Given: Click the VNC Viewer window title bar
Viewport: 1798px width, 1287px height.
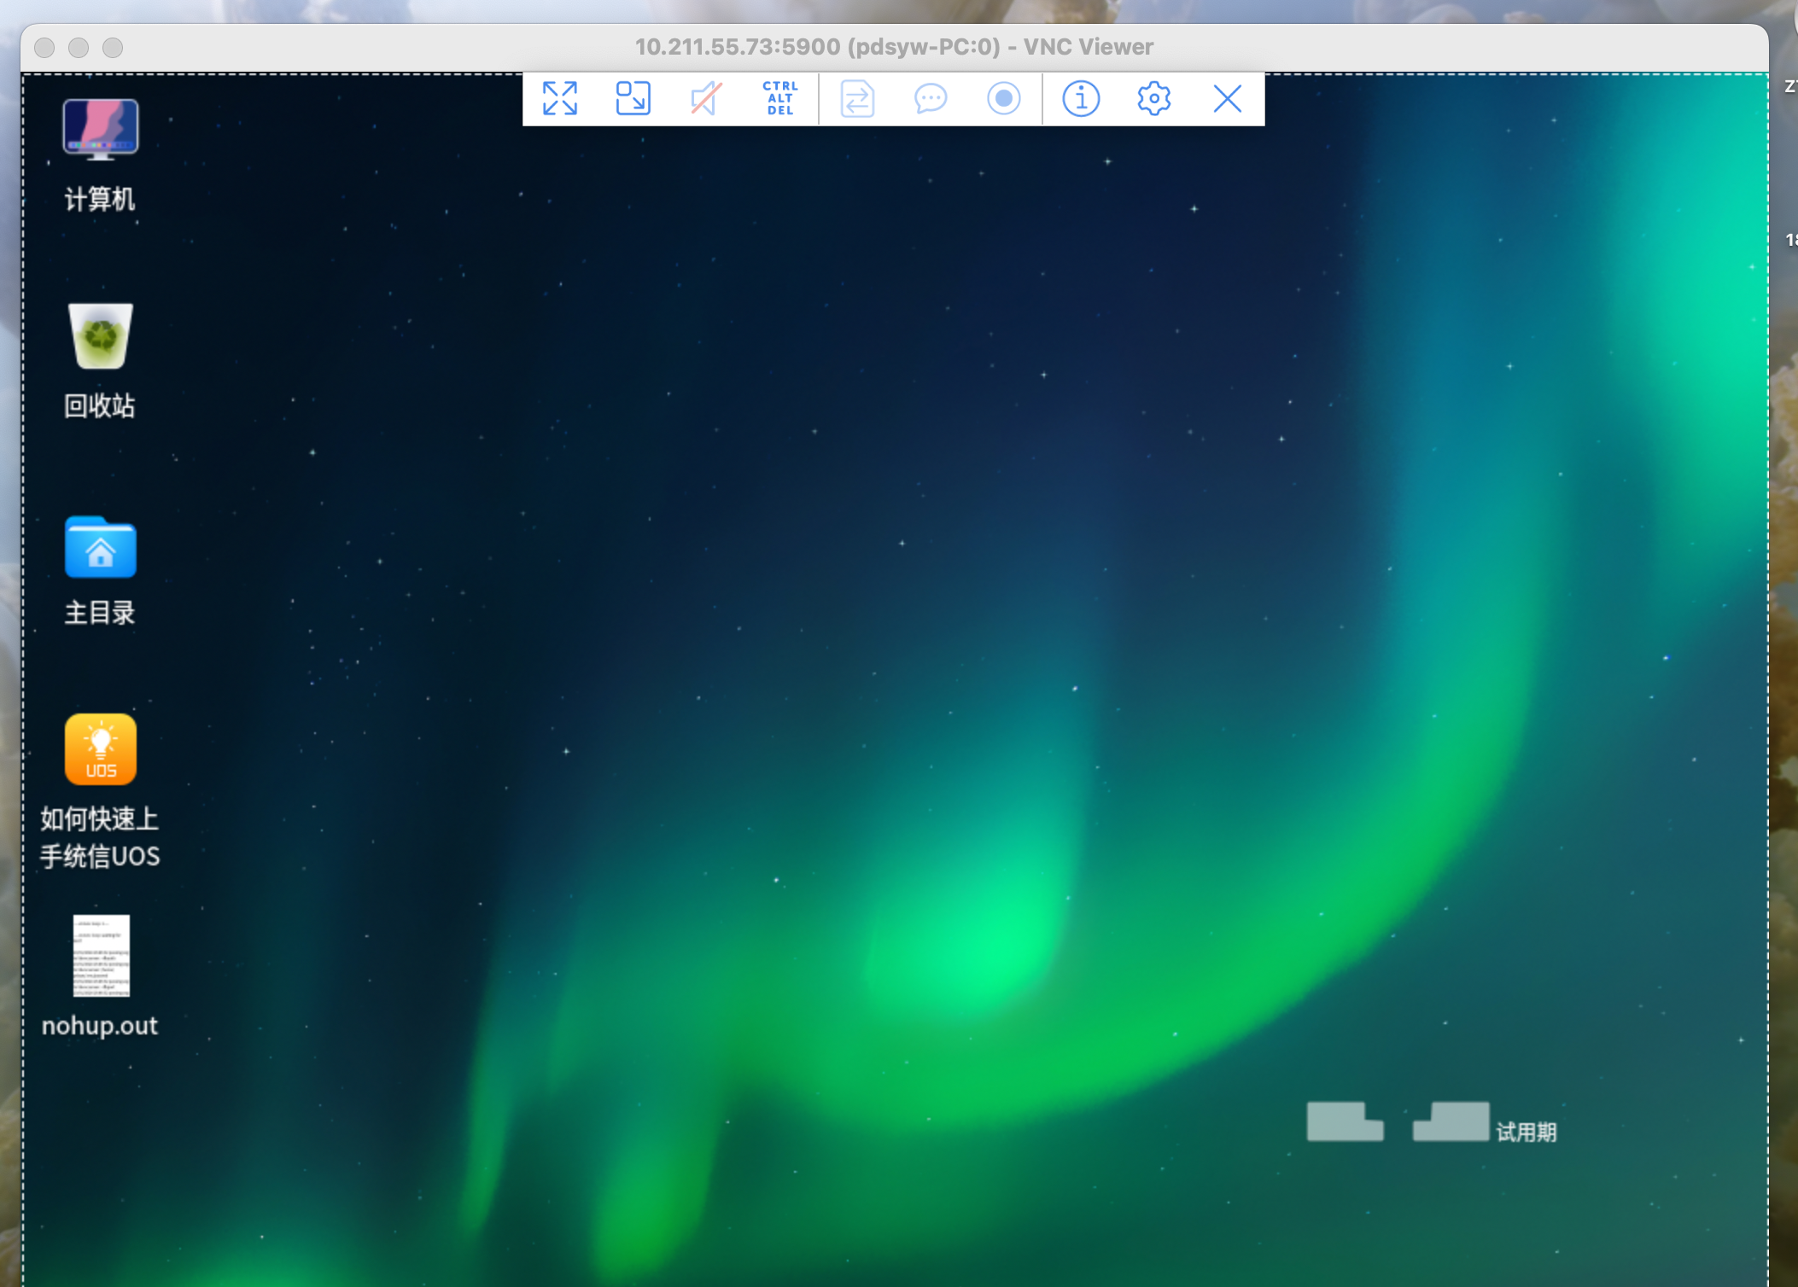Looking at the screenshot, I should pos(893,47).
